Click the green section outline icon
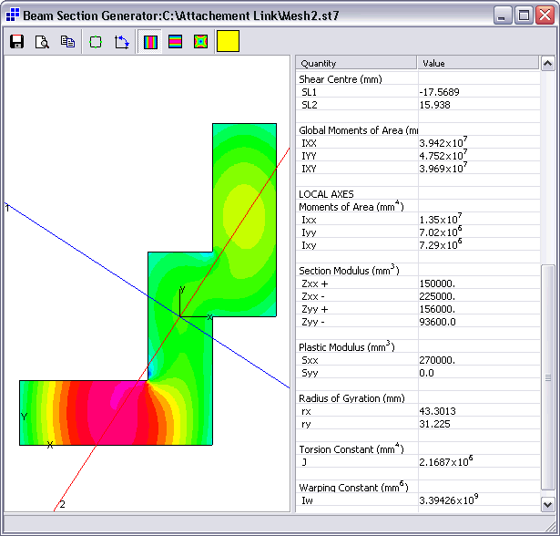 [97, 41]
